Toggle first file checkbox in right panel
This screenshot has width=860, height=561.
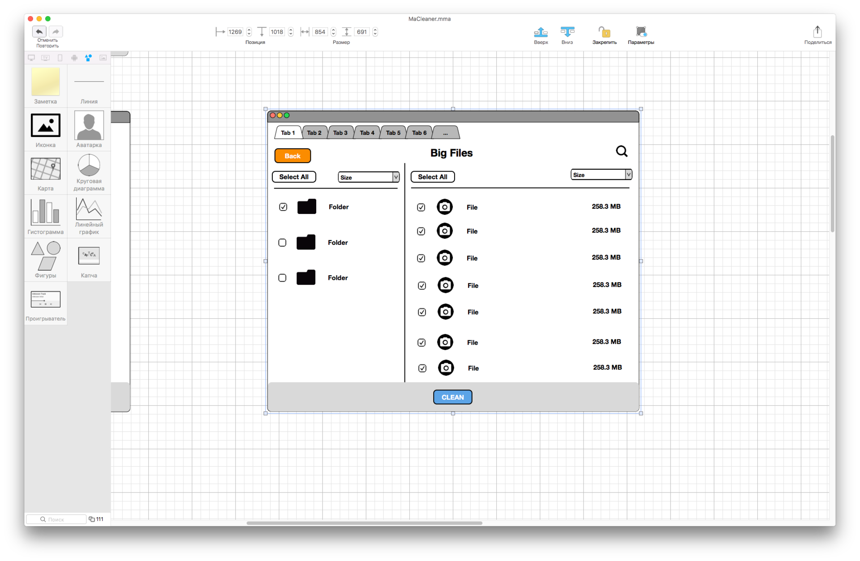pyautogui.click(x=421, y=207)
